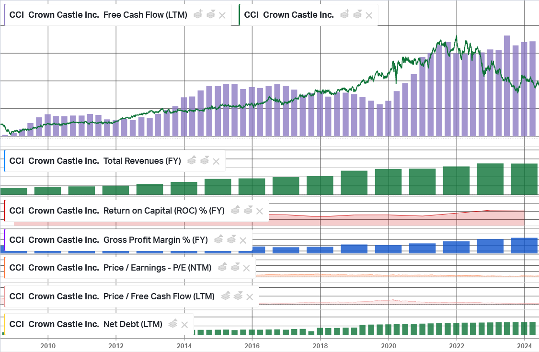
Task: Remove the Price / Free Cash Flow series
Action: point(250,296)
